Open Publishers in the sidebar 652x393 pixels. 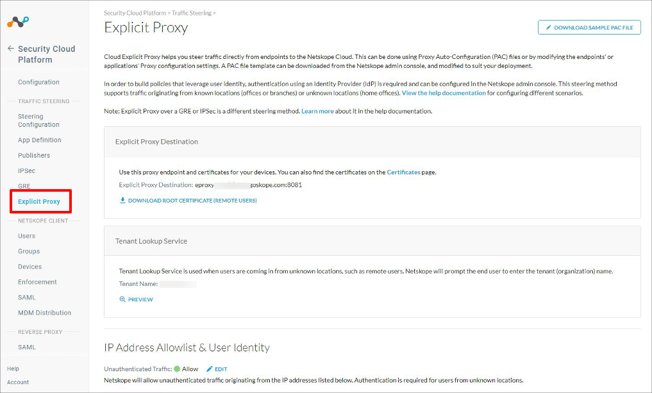coord(34,156)
